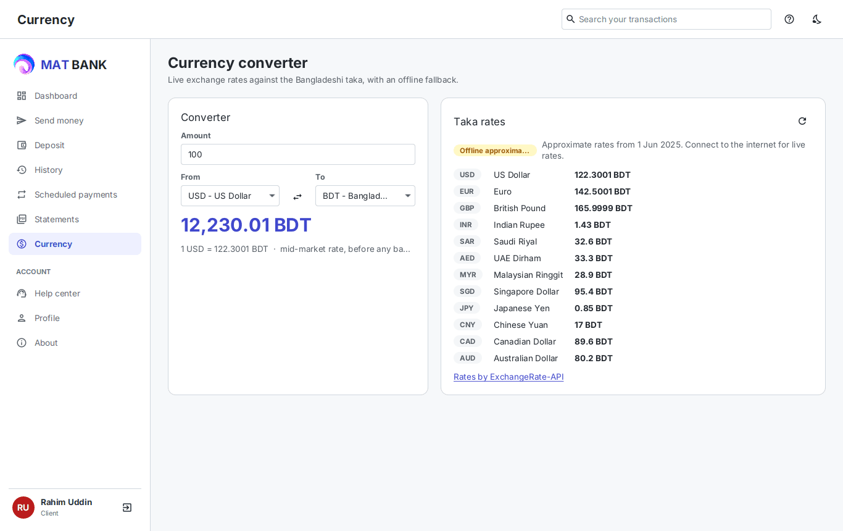Click the Send money paper-plane icon
The image size is (843, 531).
tap(22, 120)
